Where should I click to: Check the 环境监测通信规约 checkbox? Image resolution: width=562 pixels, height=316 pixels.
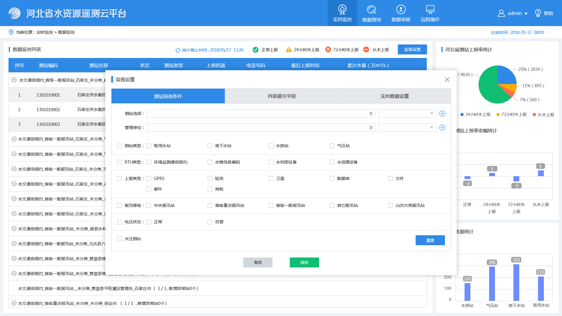(149, 162)
